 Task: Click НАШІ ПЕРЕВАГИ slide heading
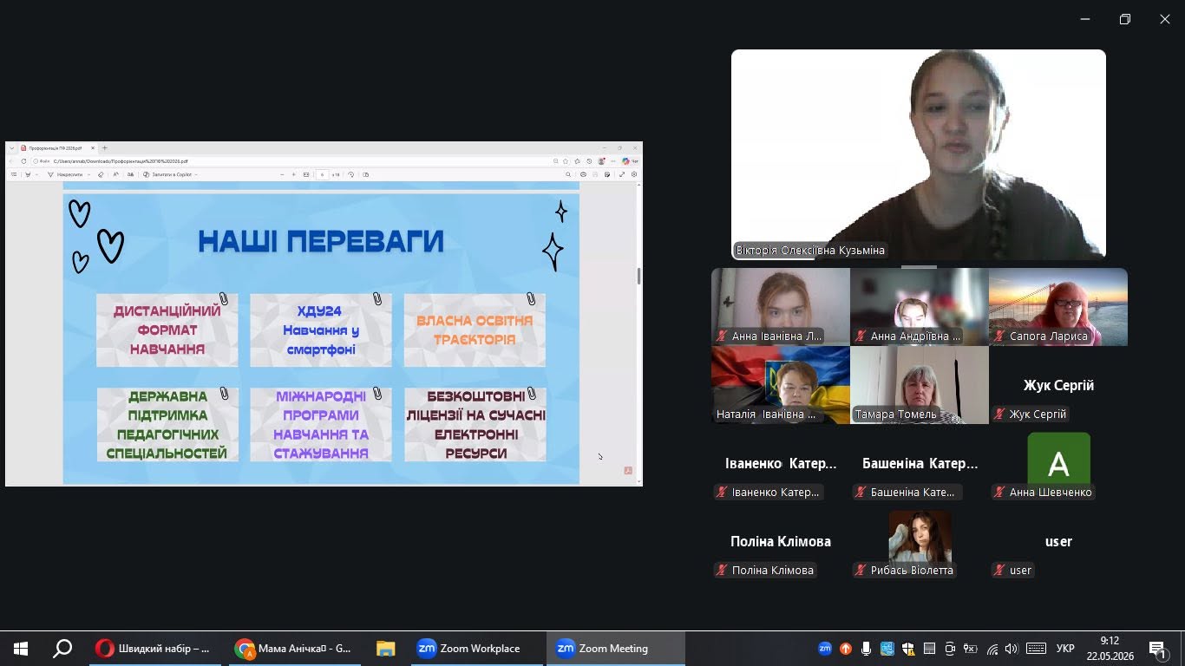tap(321, 241)
